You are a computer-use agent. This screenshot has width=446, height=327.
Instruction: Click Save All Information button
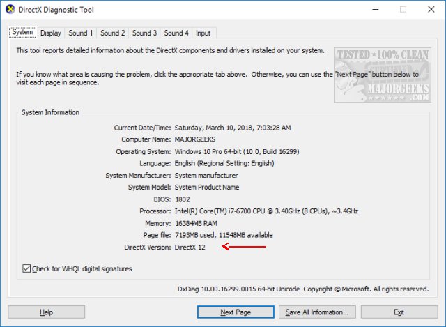pos(317,312)
